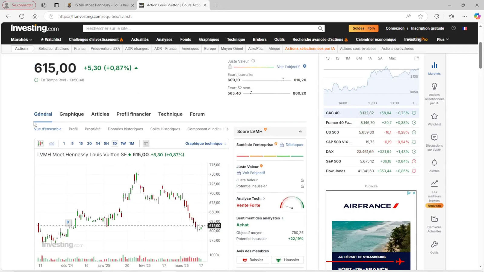Select the 1W chart interval
This screenshot has height=272, width=484.
click(x=123, y=144)
